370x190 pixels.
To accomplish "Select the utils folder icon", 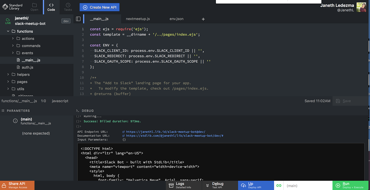I will 13,89.
